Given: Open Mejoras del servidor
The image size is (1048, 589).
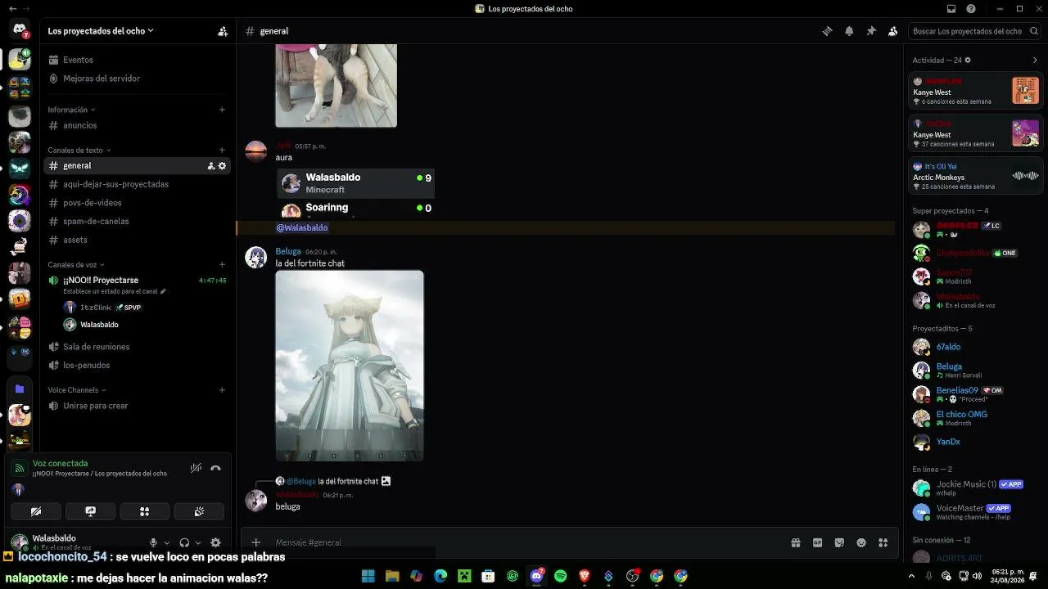Looking at the screenshot, I should point(137,79).
